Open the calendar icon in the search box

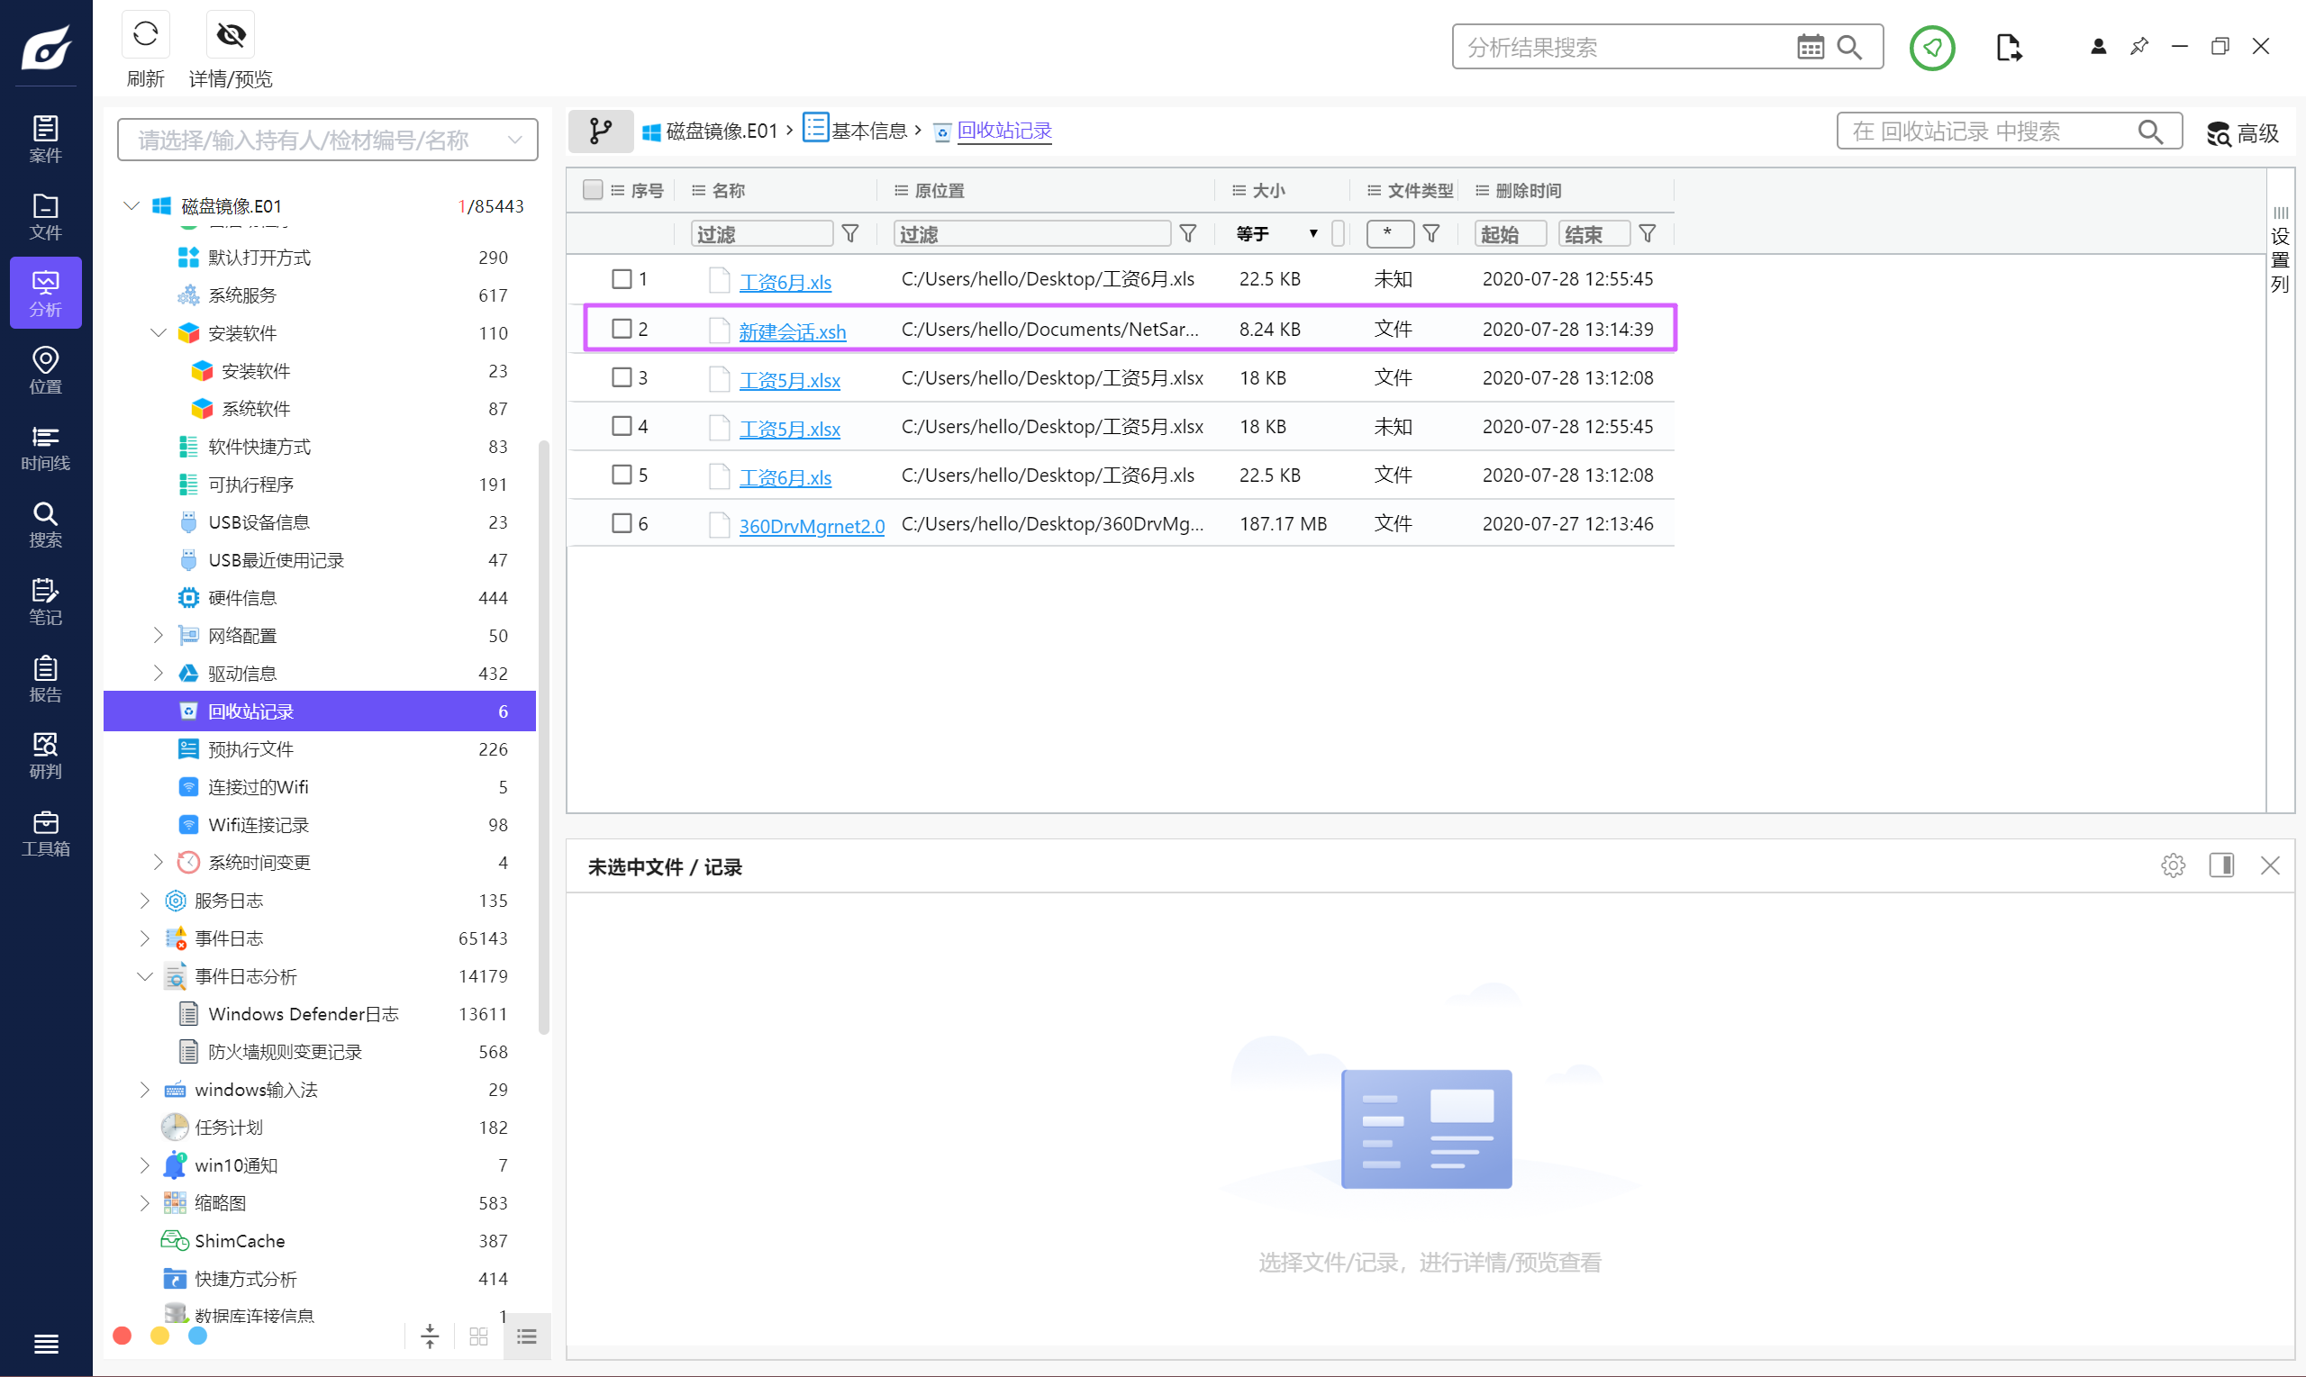1810,48
